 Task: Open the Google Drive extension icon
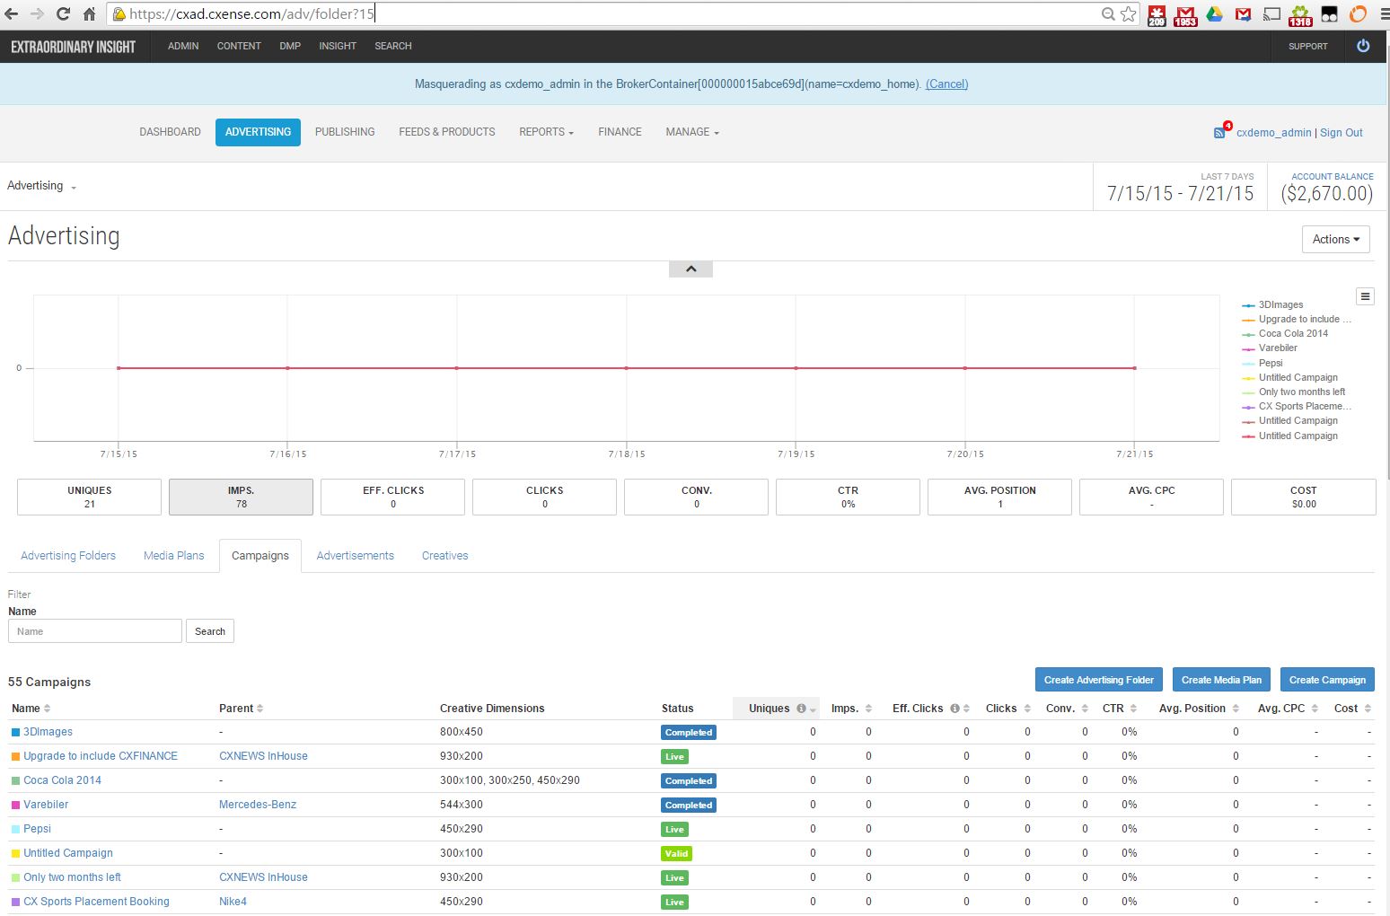click(1214, 13)
